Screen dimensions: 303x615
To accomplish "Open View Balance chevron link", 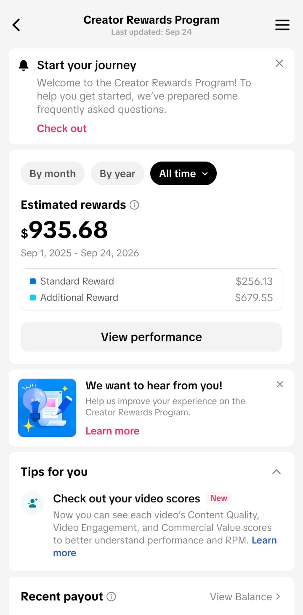I will 245,596.
